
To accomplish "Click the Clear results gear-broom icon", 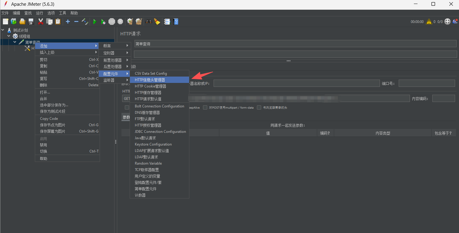I will pos(130,21).
